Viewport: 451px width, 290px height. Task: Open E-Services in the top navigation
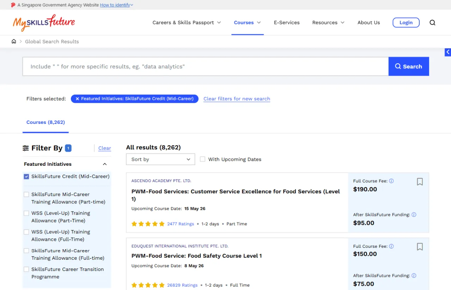tap(287, 23)
